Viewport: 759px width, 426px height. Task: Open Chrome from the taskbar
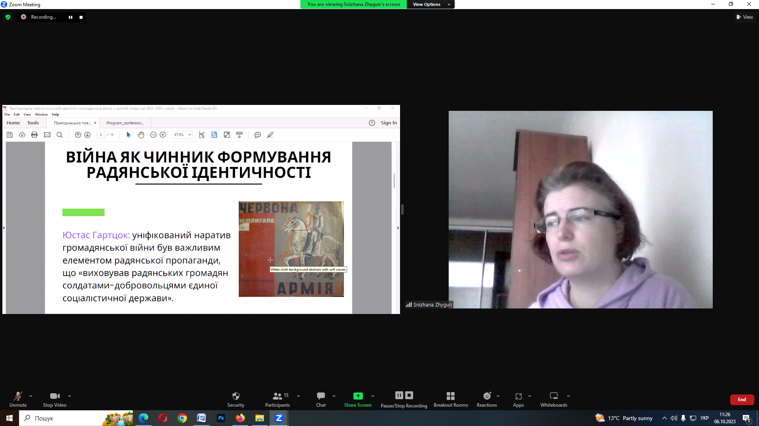point(182,418)
